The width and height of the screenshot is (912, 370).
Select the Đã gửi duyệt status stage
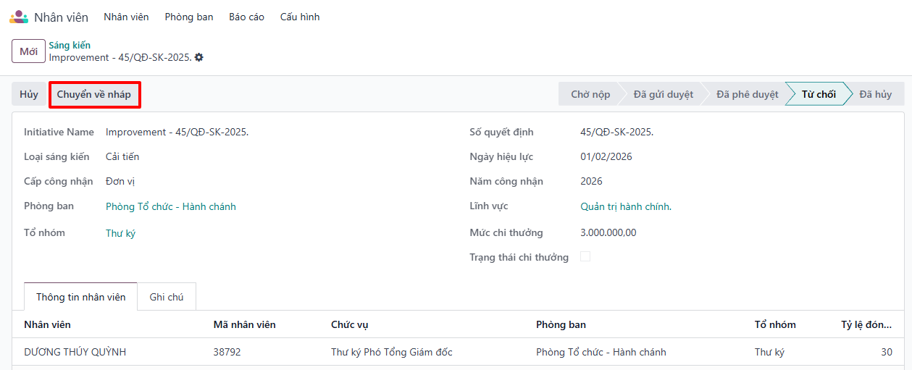[x=663, y=94]
